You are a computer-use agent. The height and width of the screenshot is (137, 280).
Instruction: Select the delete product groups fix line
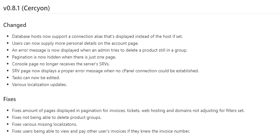tap(56, 118)
